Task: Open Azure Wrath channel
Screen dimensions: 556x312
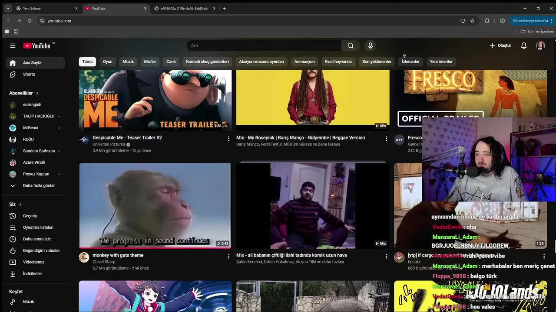Action: point(35,162)
